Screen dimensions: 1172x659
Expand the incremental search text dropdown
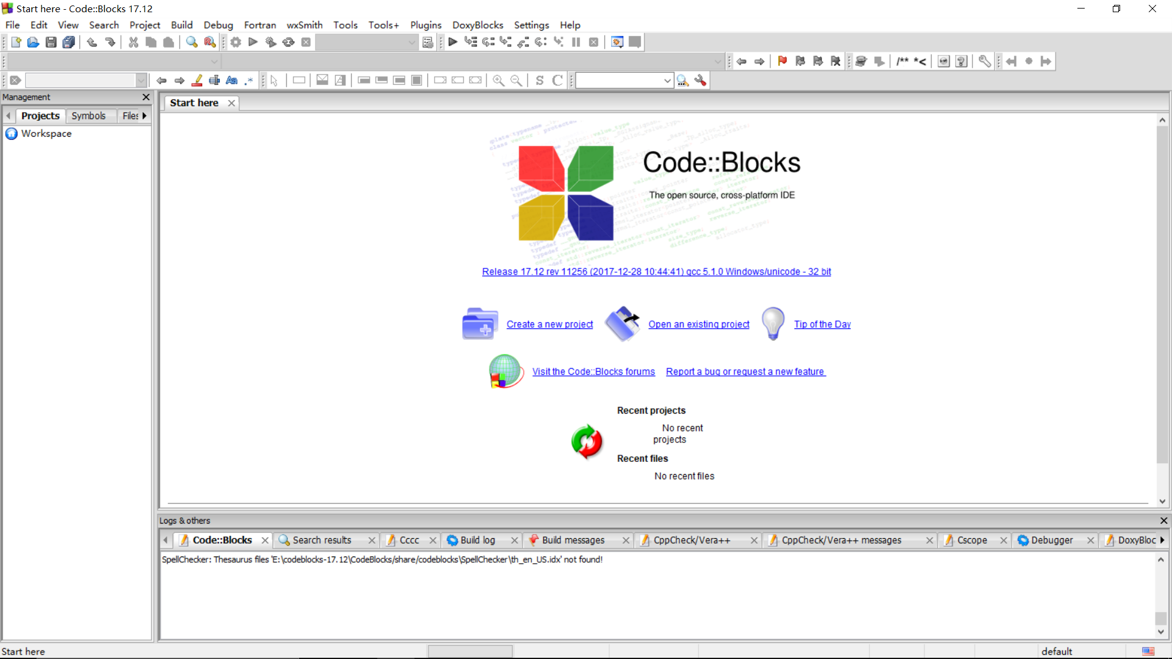tap(141, 81)
